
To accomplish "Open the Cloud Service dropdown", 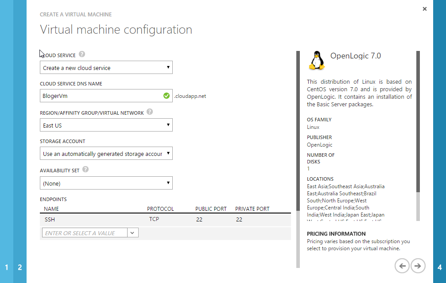I will tap(106, 68).
